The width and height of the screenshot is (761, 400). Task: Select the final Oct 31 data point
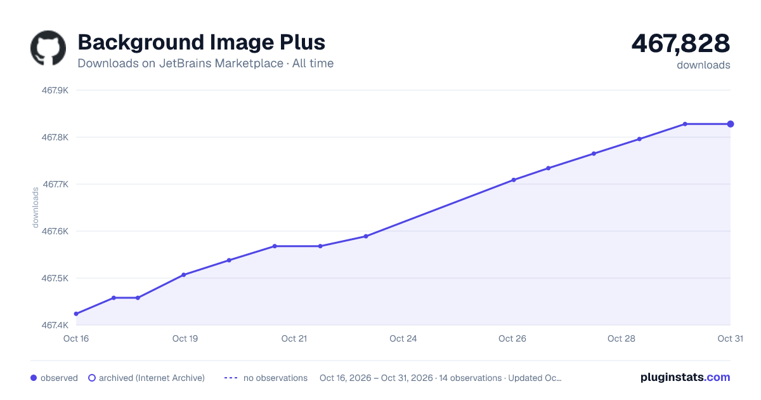click(731, 124)
